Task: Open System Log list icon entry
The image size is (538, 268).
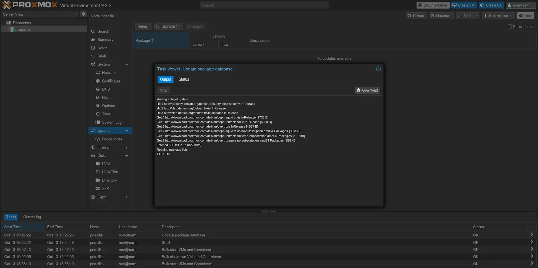Action: tap(98, 122)
